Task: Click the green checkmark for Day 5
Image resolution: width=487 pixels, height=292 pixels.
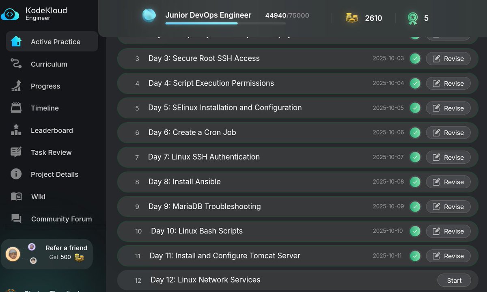Action: click(415, 108)
